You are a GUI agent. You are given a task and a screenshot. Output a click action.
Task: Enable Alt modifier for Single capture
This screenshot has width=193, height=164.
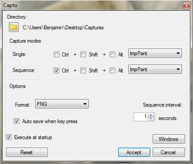tap(112, 55)
